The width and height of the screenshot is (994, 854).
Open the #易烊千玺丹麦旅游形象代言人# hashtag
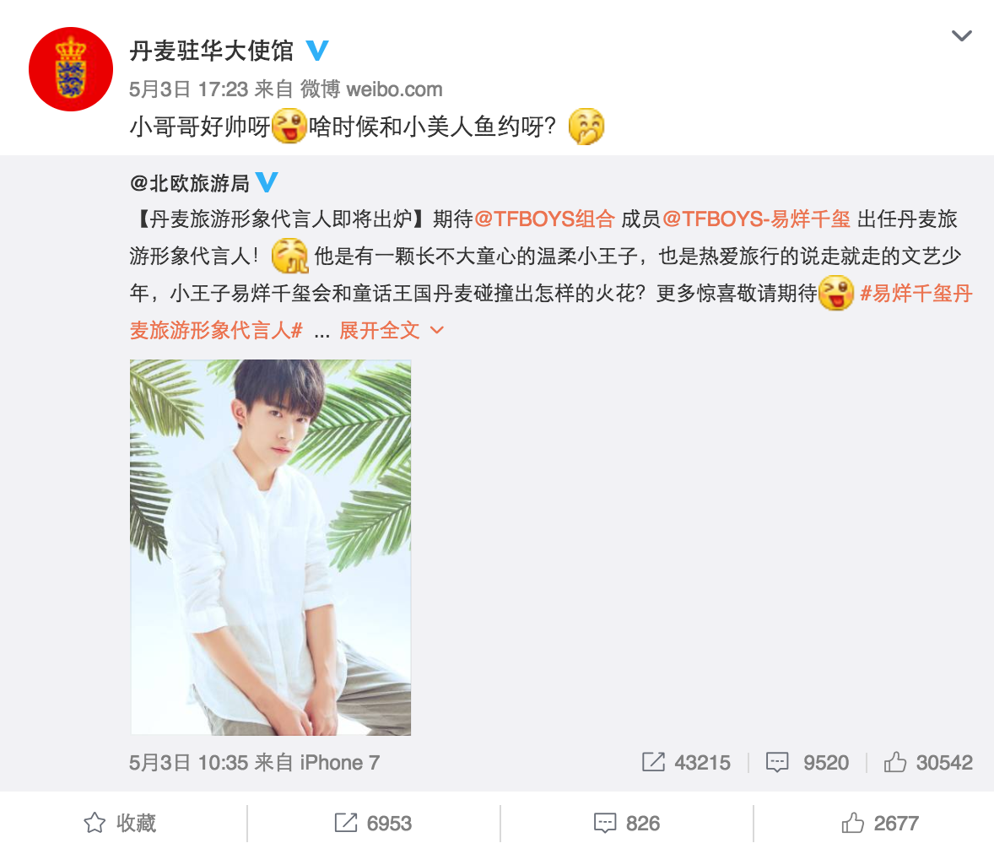pyautogui.click(x=551, y=311)
